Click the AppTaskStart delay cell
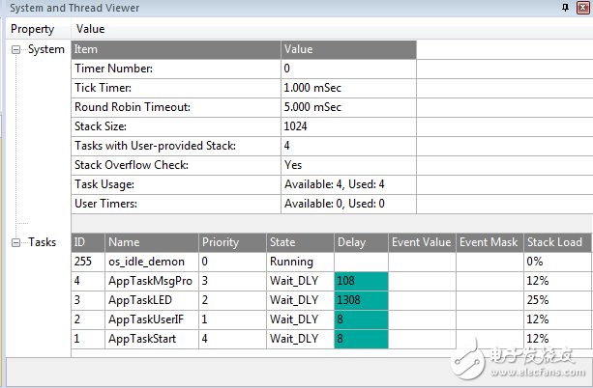 pyautogui.click(x=361, y=339)
